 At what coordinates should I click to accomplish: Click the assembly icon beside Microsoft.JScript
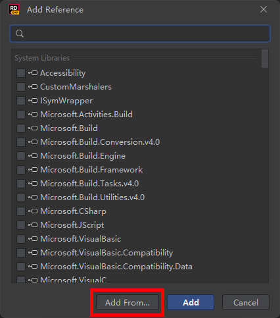click(33, 225)
